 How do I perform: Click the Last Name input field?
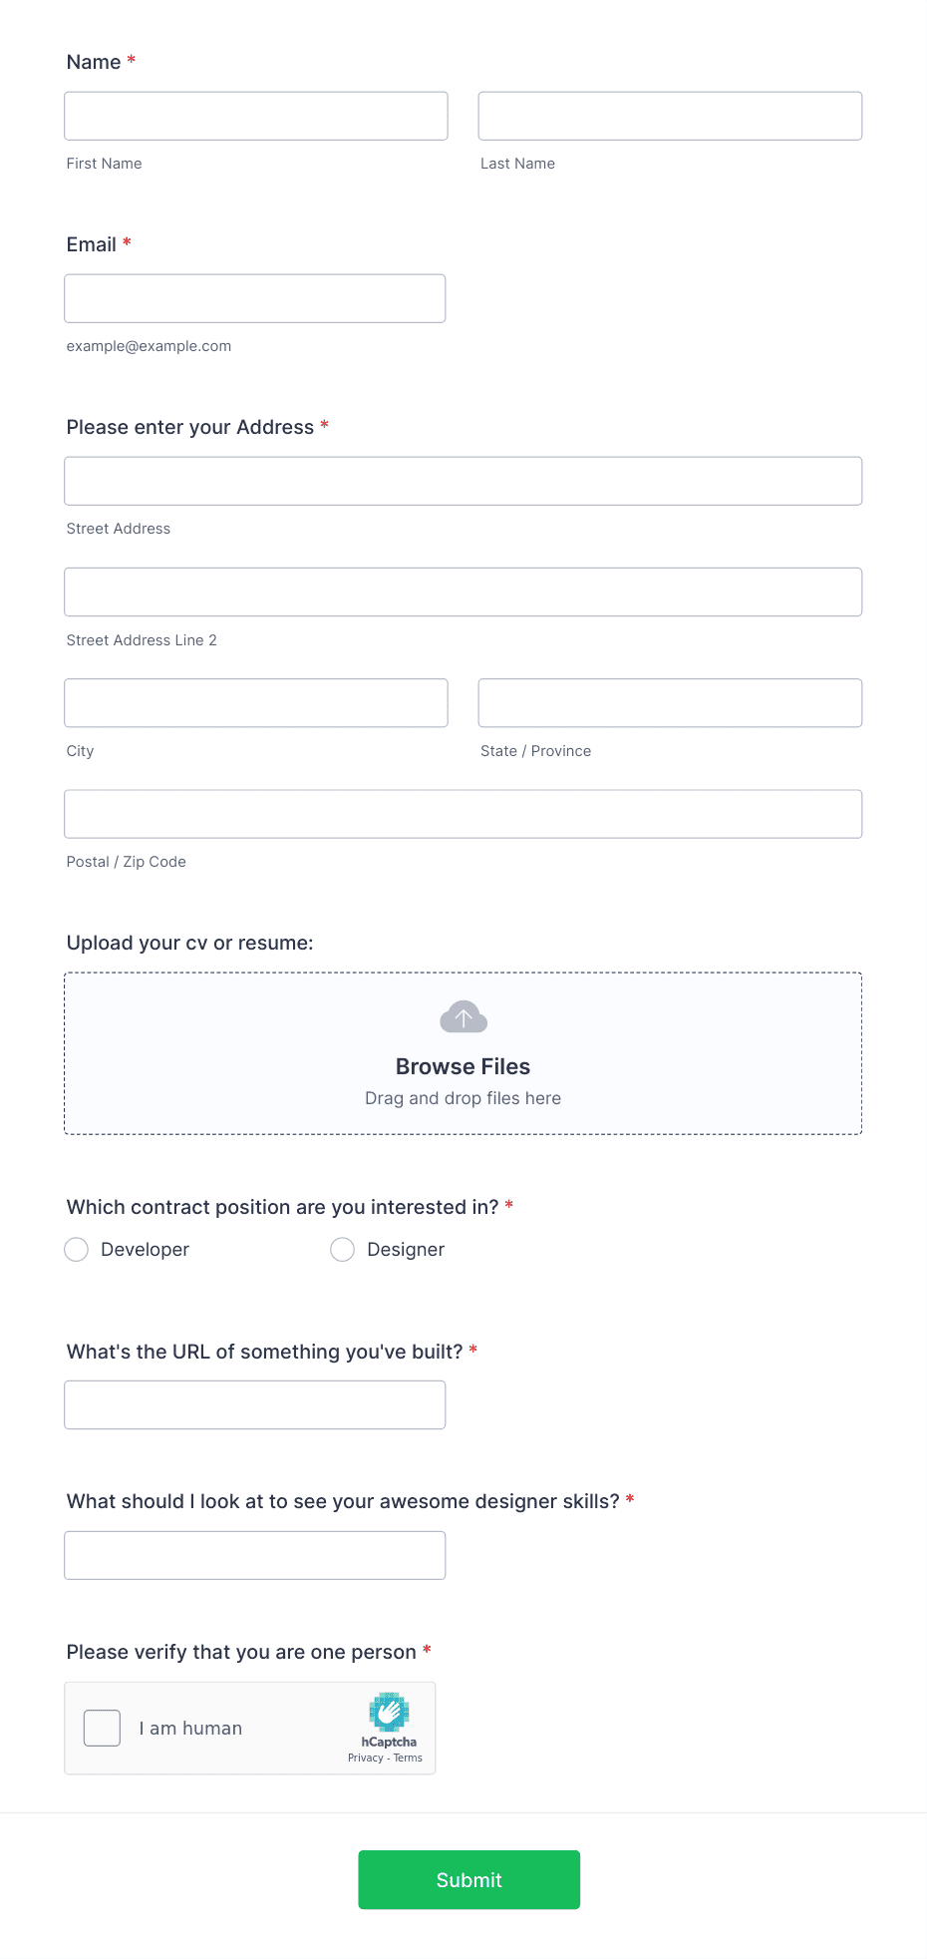[x=669, y=115]
